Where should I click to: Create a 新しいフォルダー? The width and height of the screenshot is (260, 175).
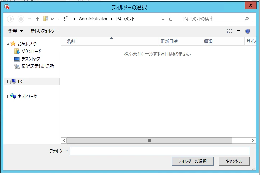point(44,31)
